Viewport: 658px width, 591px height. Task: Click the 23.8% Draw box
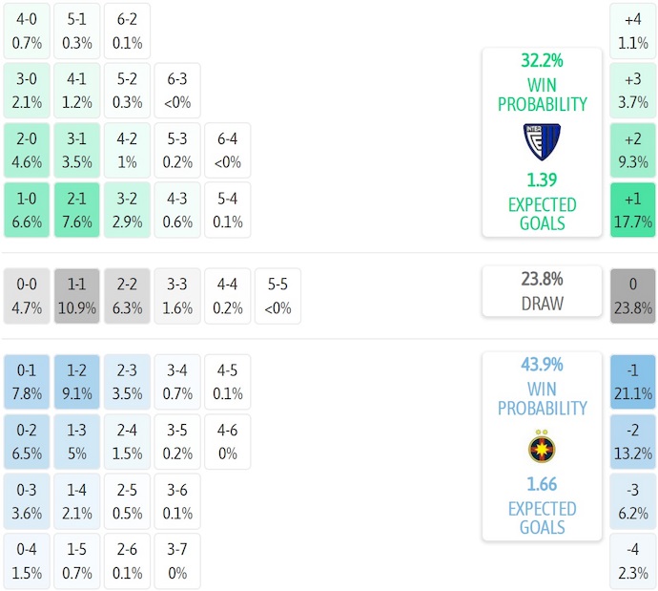tap(542, 291)
